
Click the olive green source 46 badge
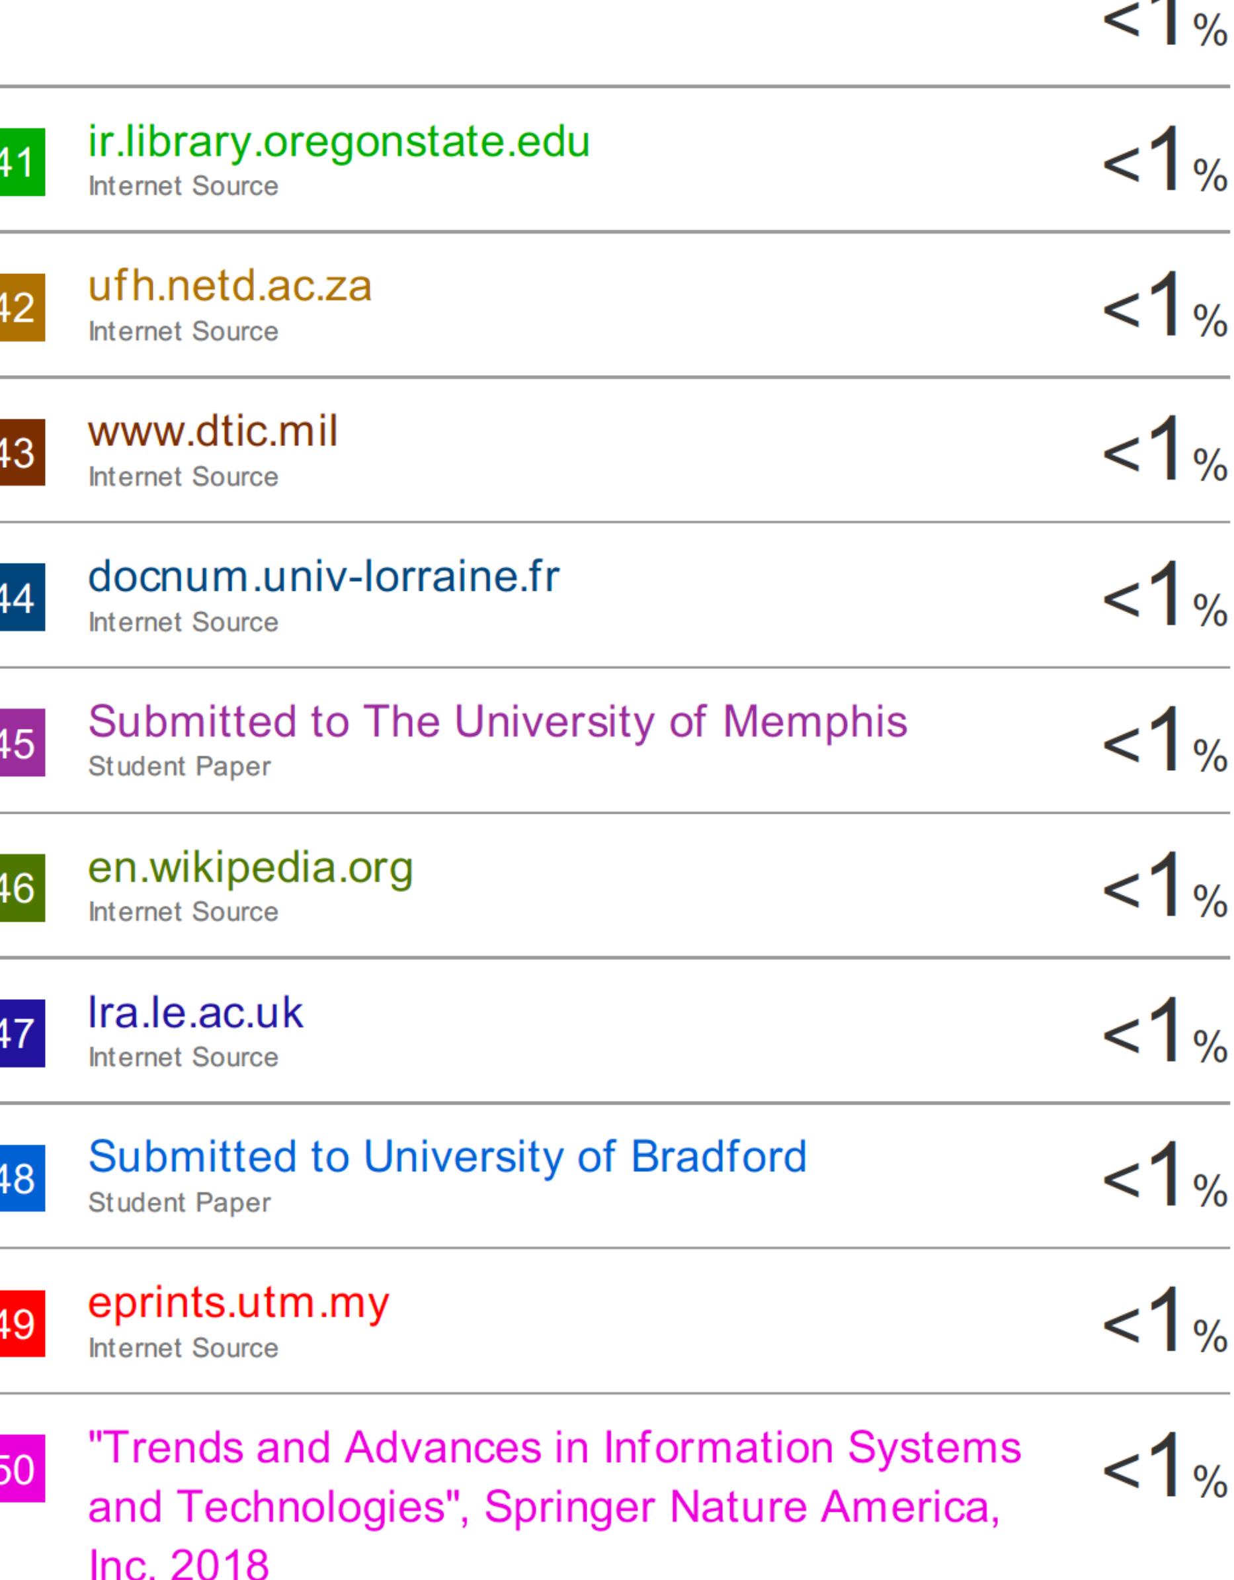pyautogui.click(x=22, y=888)
